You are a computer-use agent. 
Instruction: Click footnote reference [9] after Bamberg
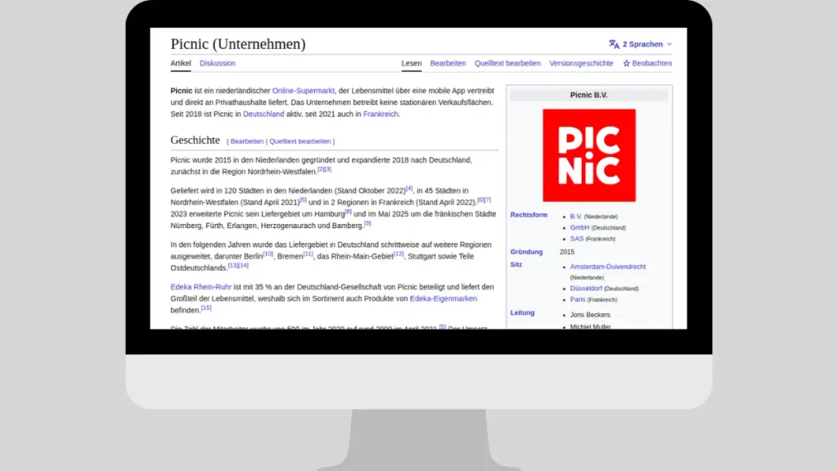click(x=367, y=223)
